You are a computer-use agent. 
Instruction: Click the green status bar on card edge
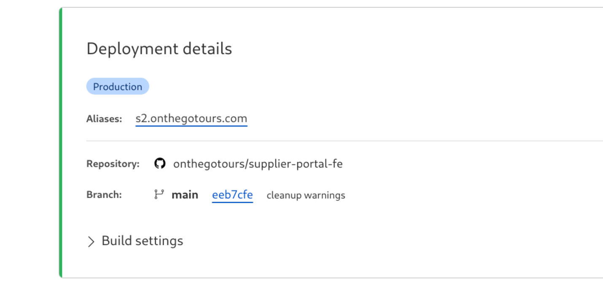[x=61, y=142]
